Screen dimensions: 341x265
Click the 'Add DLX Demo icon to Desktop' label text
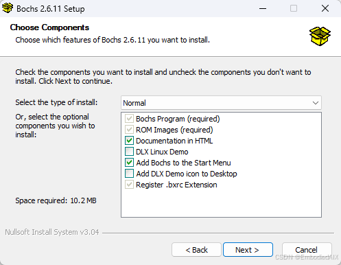(x=187, y=174)
